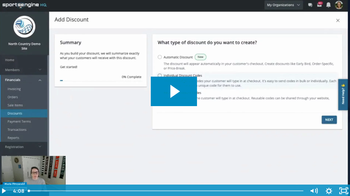Mute the video with the volume icon
Screen dimensions: 350x196
click(314, 191)
